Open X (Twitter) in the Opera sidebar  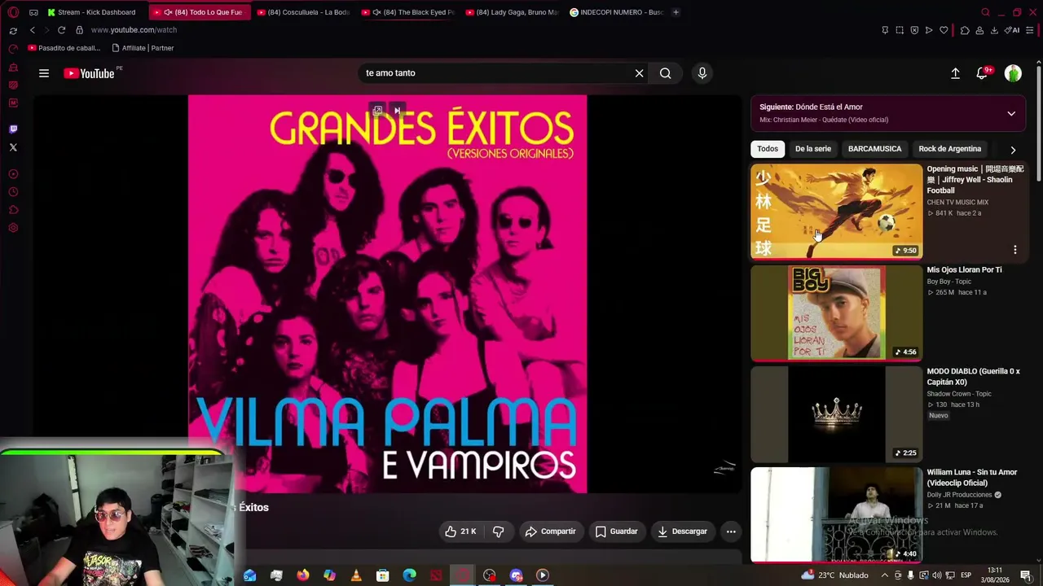(13, 147)
